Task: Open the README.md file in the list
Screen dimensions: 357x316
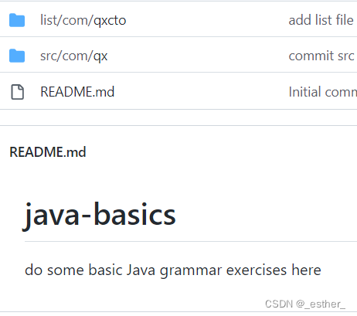Action: (x=77, y=92)
